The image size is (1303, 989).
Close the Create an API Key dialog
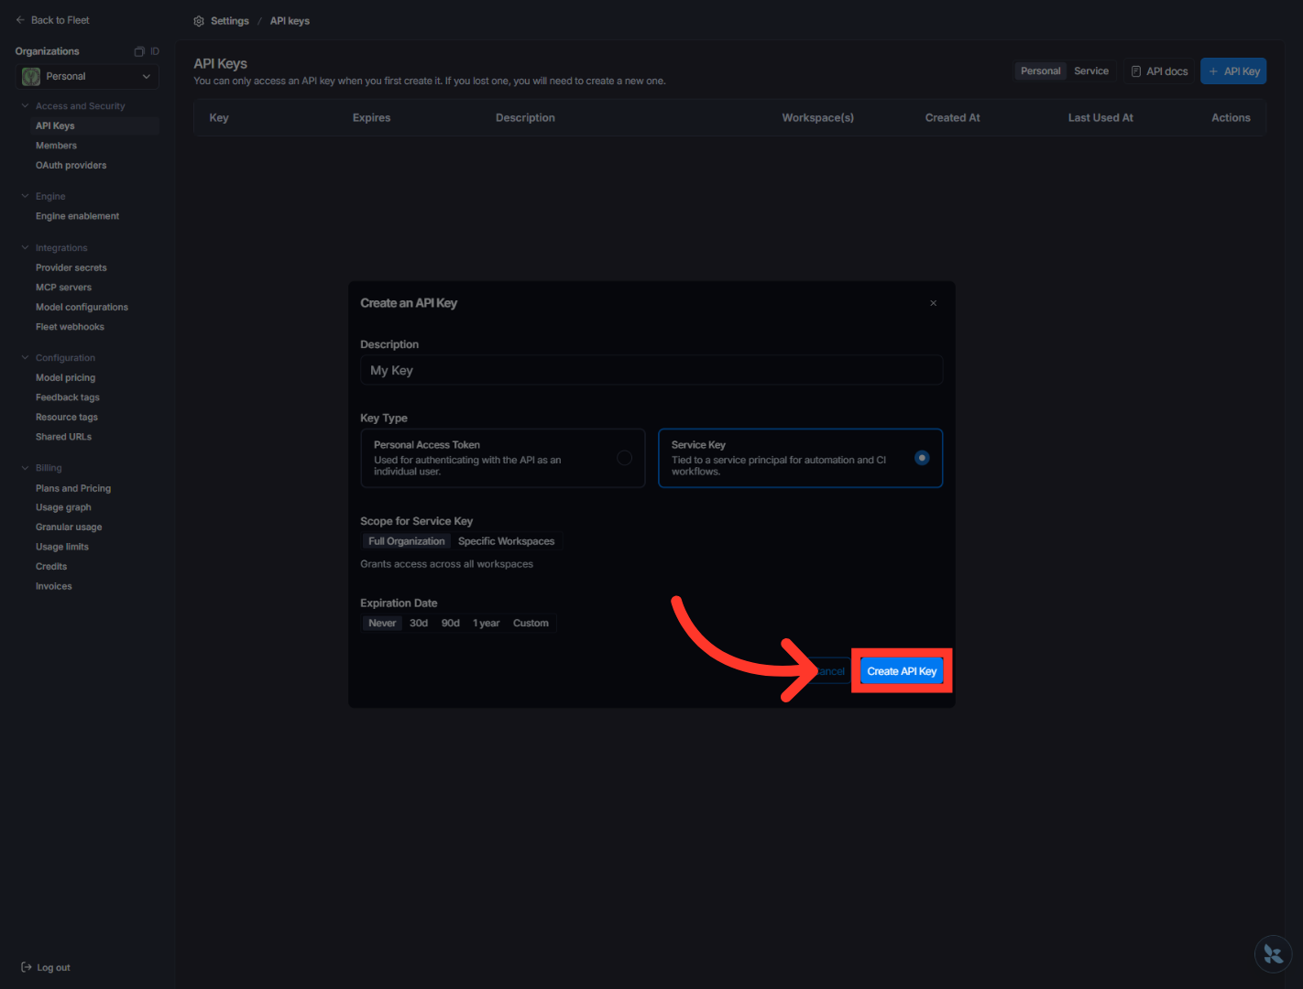pyautogui.click(x=933, y=303)
